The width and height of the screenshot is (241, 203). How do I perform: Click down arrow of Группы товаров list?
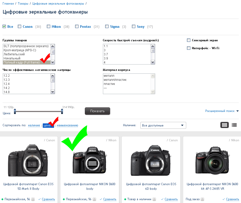pyautogui.click(x=52, y=62)
